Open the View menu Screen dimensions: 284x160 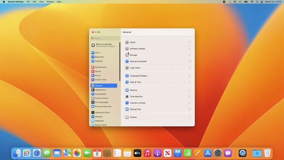coord(41,2)
